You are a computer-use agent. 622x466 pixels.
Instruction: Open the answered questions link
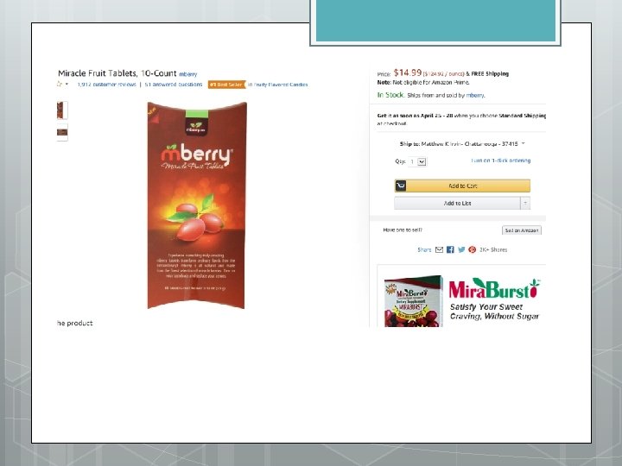coord(174,85)
